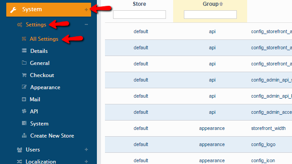This screenshot has width=292, height=164.
Task: Click the System wrench icon
Action: [13, 10]
